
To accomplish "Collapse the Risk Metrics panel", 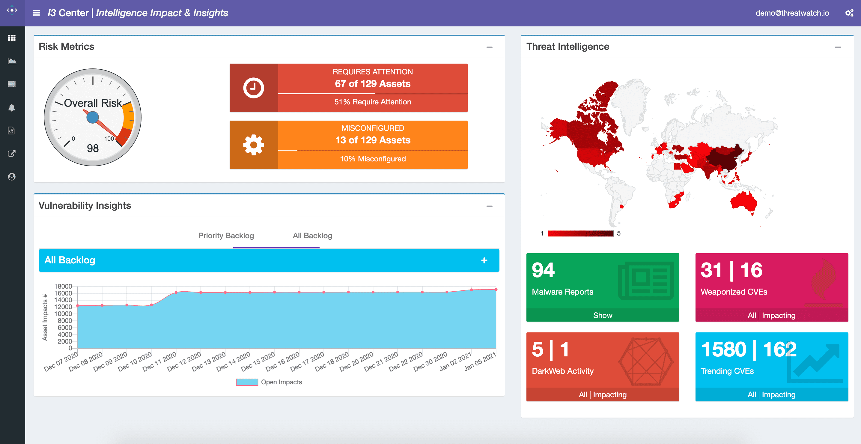I will [489, 47].
